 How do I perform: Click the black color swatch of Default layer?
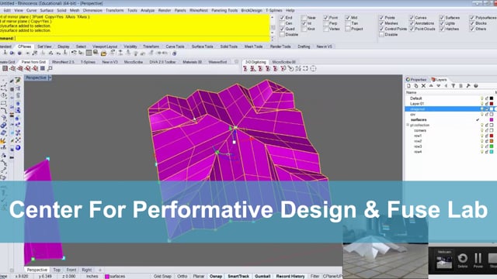point(492,98)
